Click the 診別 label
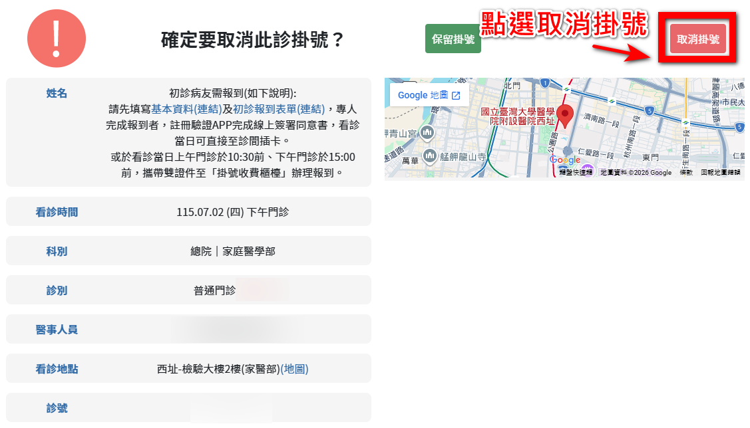The image size is (750, 428). point(57,290)
